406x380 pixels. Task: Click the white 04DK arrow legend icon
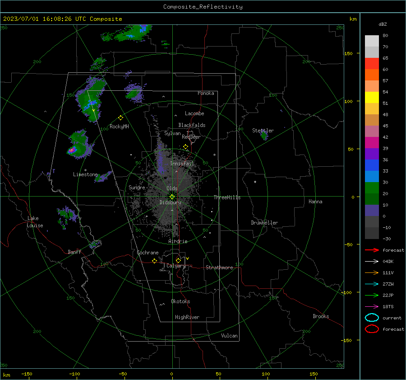point(372,261)
